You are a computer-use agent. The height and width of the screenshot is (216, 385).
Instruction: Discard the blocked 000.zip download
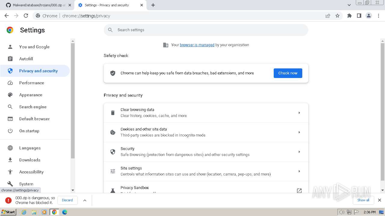(x=67, y=200)
